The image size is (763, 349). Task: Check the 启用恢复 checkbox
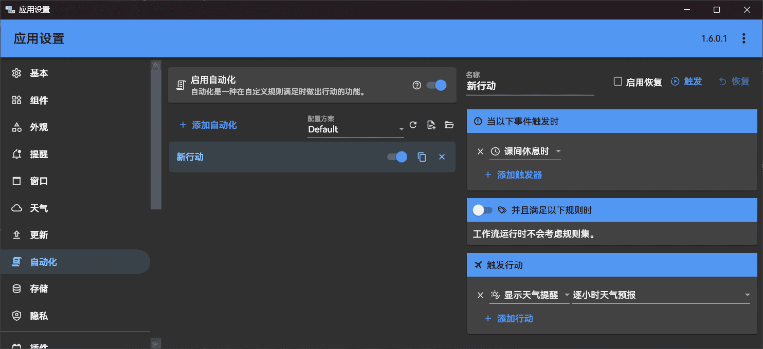coord(617,82)
